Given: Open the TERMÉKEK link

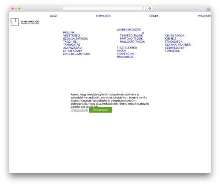Looking at the screenshot, I should [x=172, y=51].
